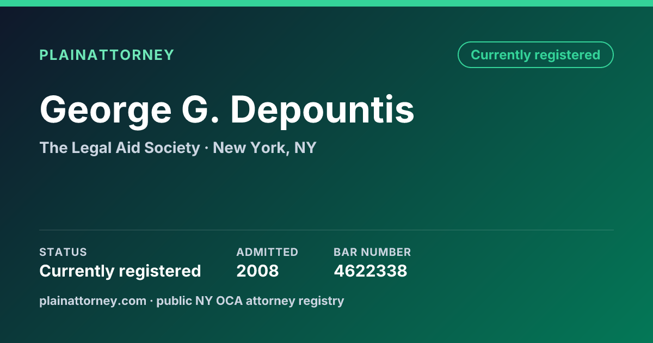This screenshot has height=343, width=653.
Task: Click the PLAINATTORNEY brand logo text
Action: pyautogui.click(x=107, y=55)
